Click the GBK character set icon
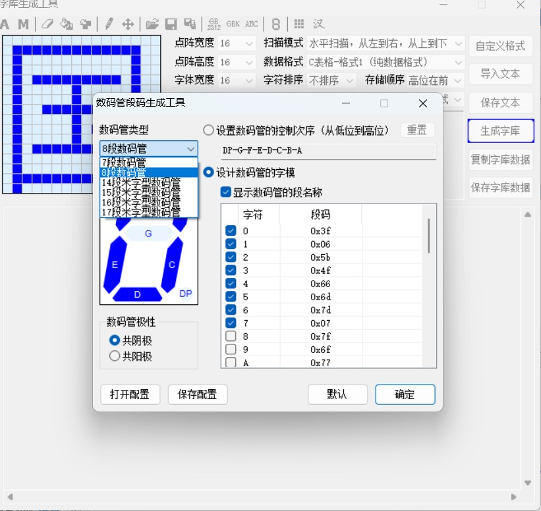The height and width of the screenshot is (511, 541). [x=233, y=24]
